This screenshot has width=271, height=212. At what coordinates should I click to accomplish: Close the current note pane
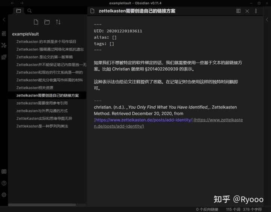247,11
